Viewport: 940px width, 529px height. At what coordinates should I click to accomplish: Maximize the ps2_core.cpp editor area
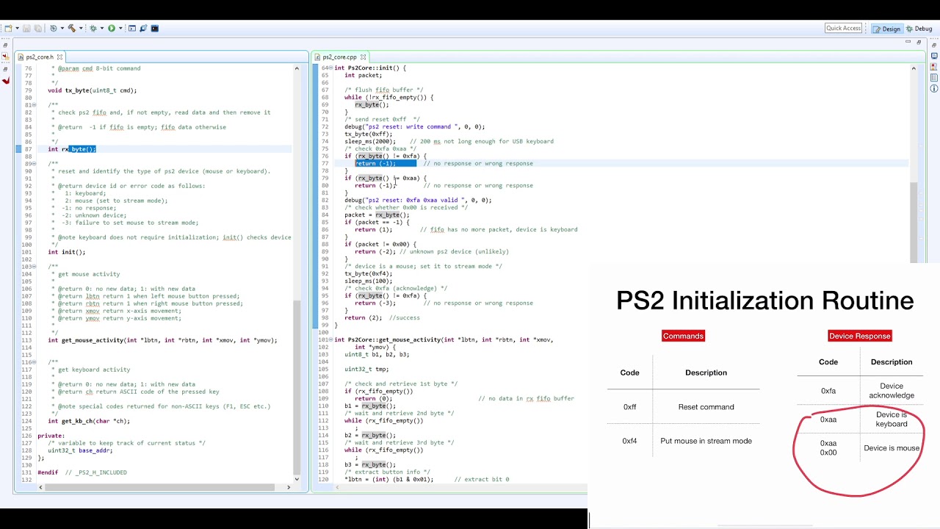tap(919, 43)
